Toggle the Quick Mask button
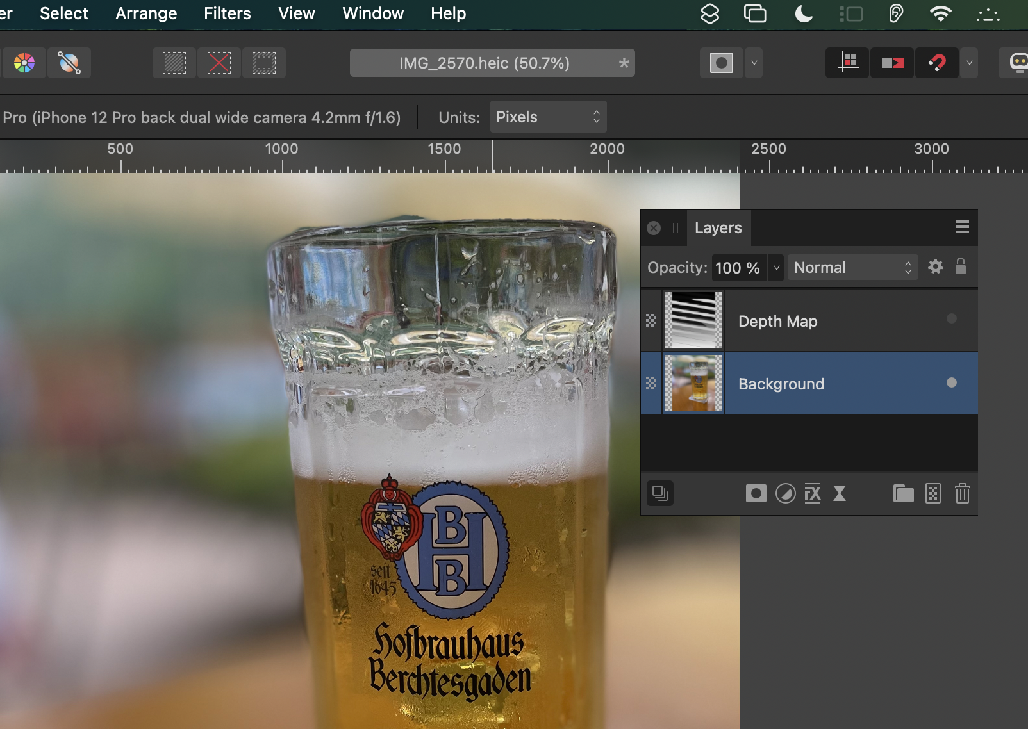 coord(722,63)
